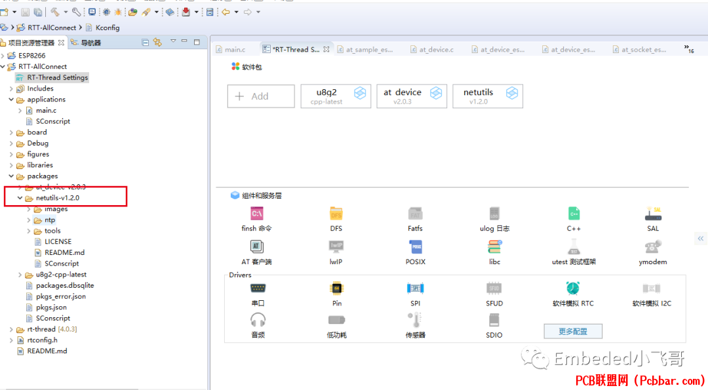The image size is (708, 390).
Task: Click the C++ component icon
Action: [574, 213]
